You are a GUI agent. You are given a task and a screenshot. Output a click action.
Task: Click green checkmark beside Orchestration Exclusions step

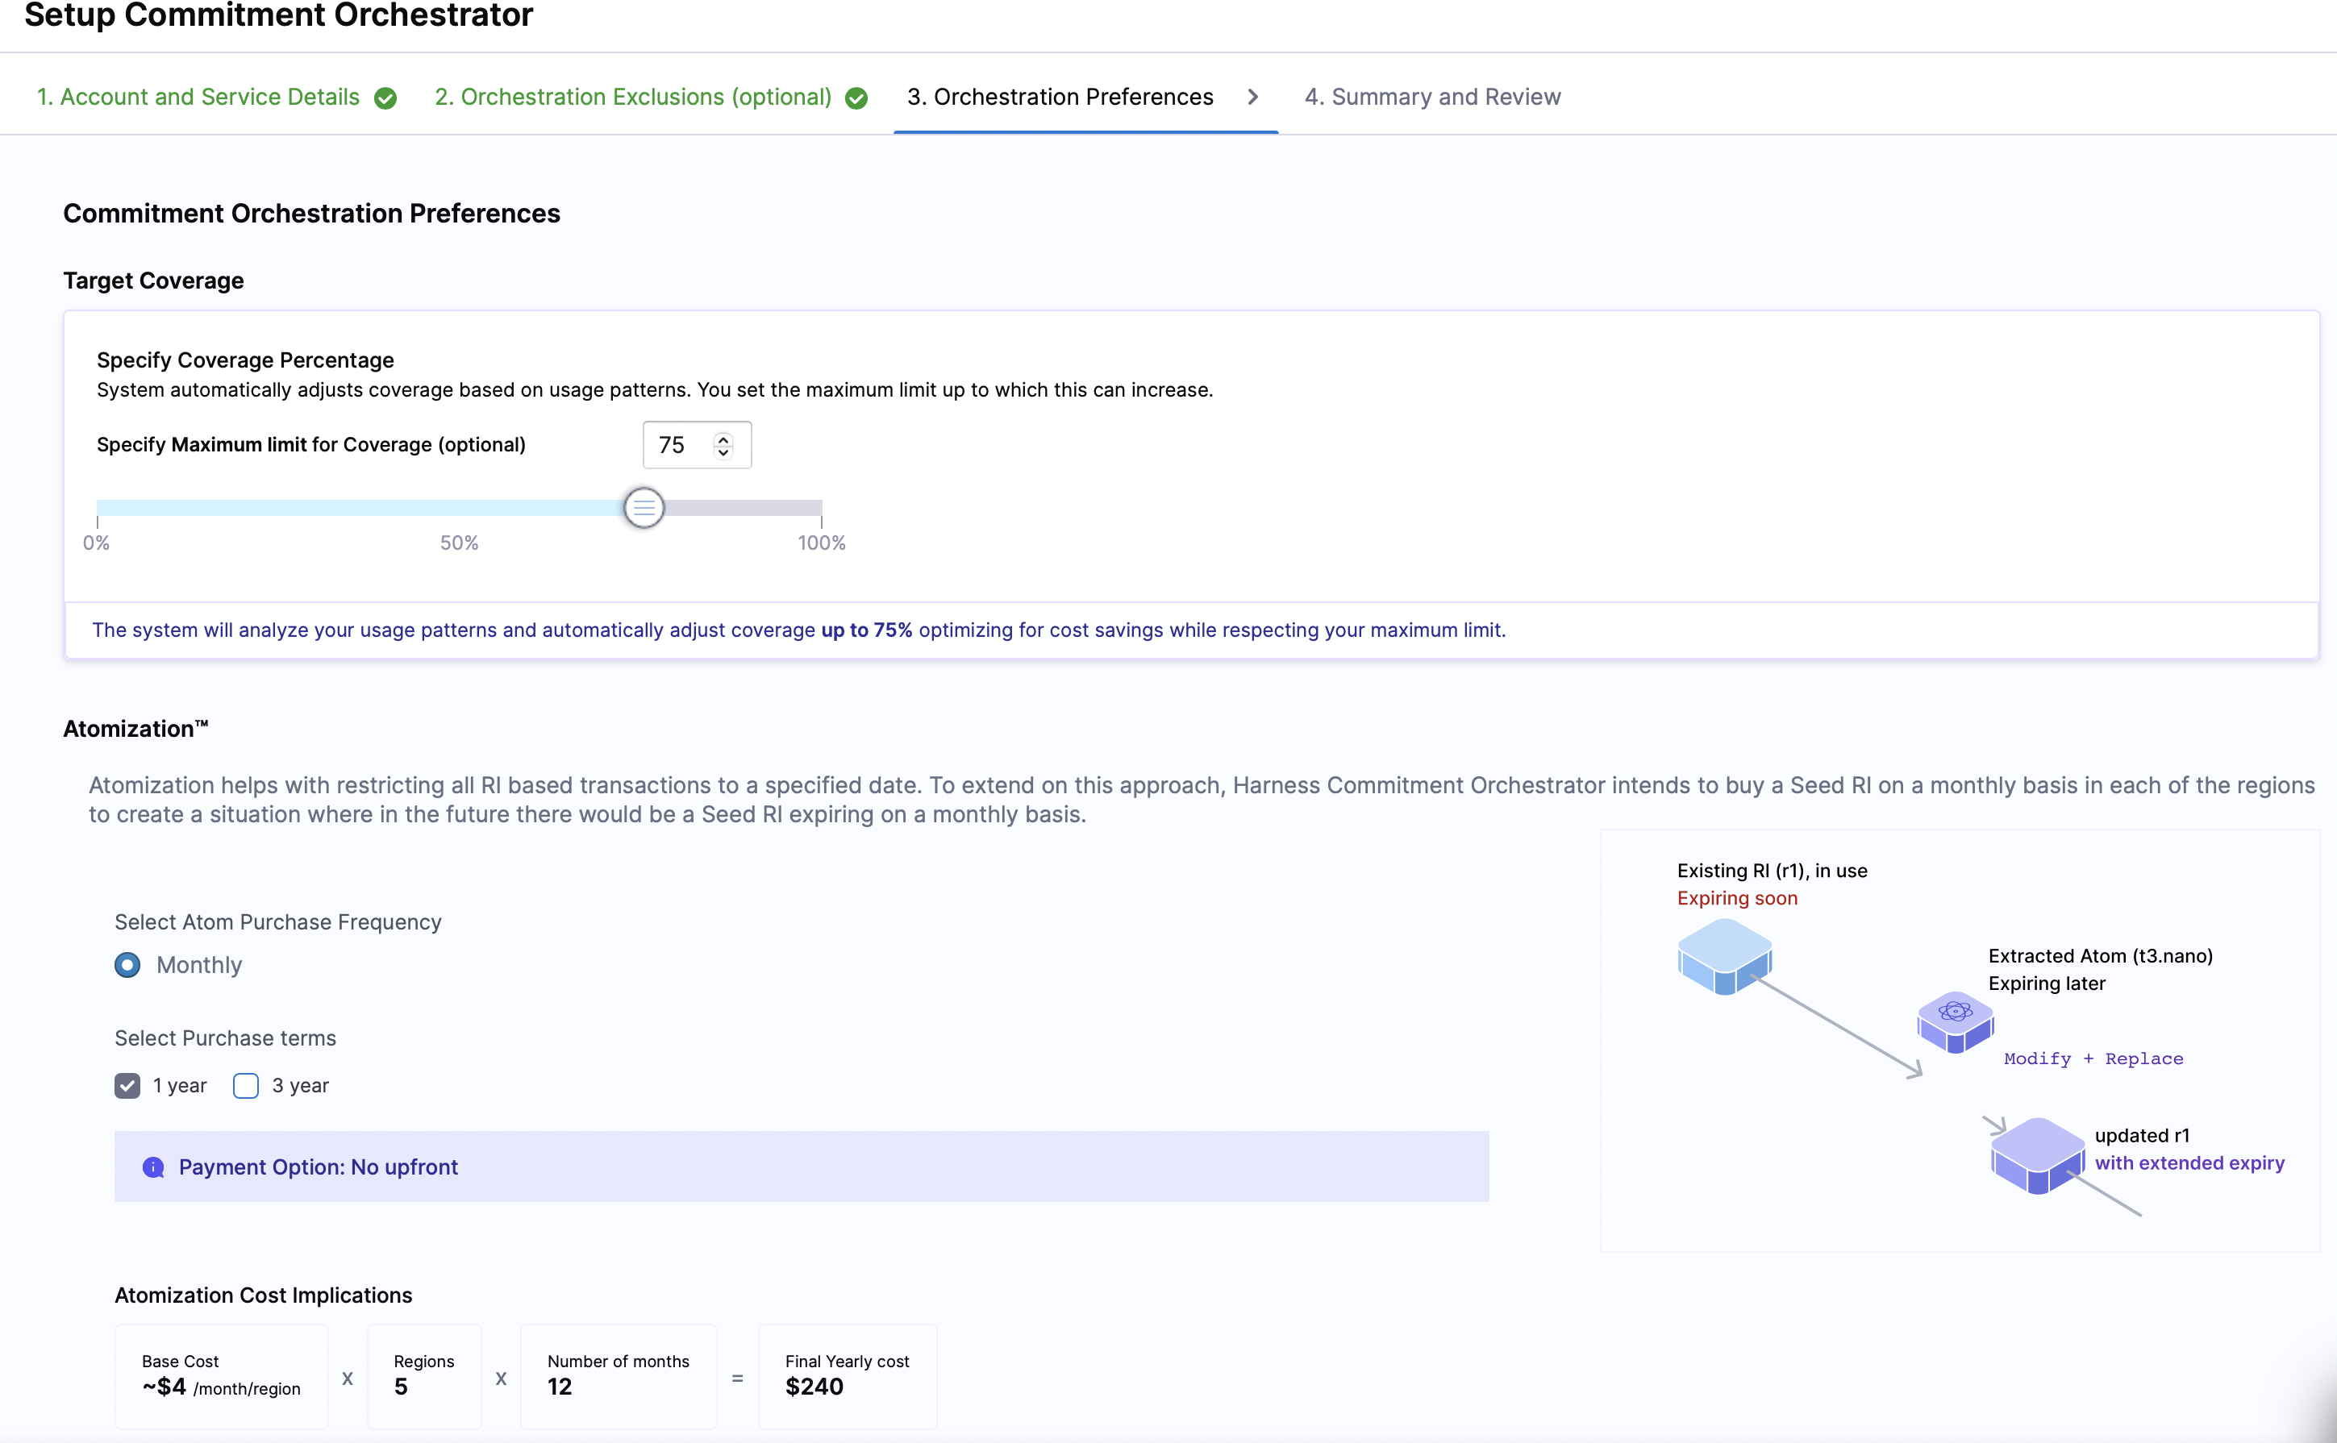(x=856, y=98)
